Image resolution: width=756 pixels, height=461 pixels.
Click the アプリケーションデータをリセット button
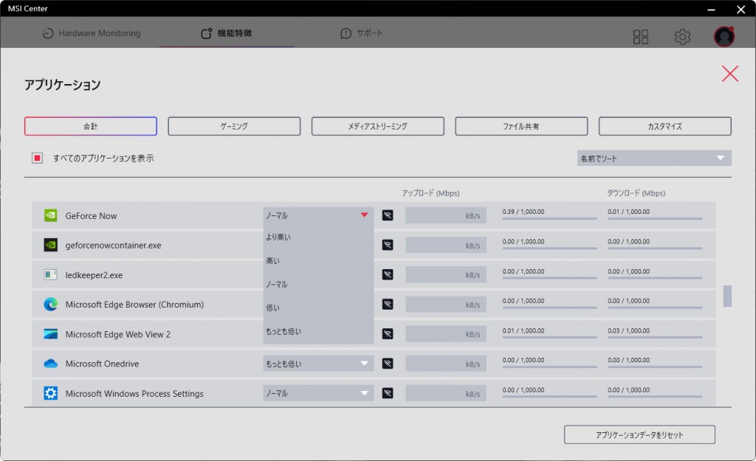(x=639, y=435)
